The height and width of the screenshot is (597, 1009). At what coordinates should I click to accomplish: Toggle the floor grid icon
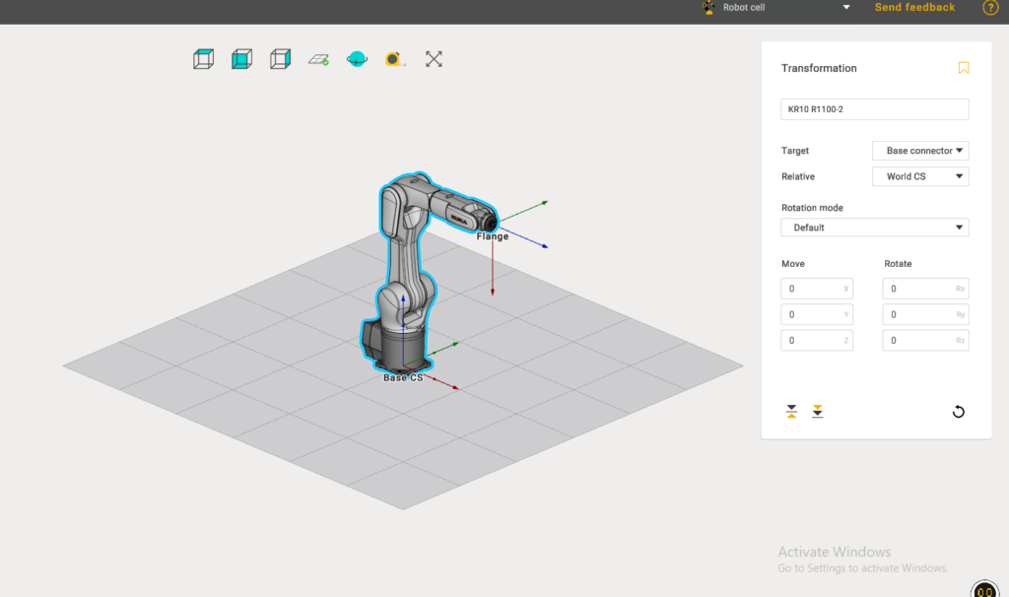318,59
